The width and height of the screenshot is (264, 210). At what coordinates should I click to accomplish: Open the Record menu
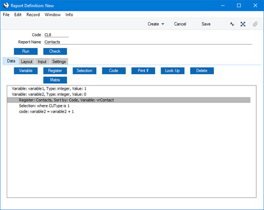[33, 15]
